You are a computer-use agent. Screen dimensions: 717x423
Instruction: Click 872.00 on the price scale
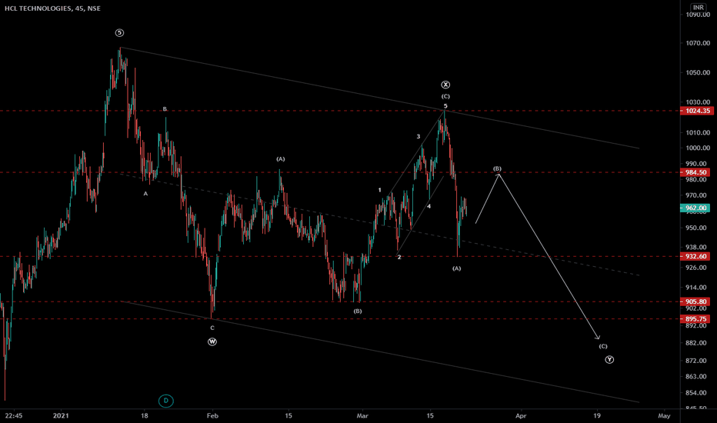coord(698,361)
